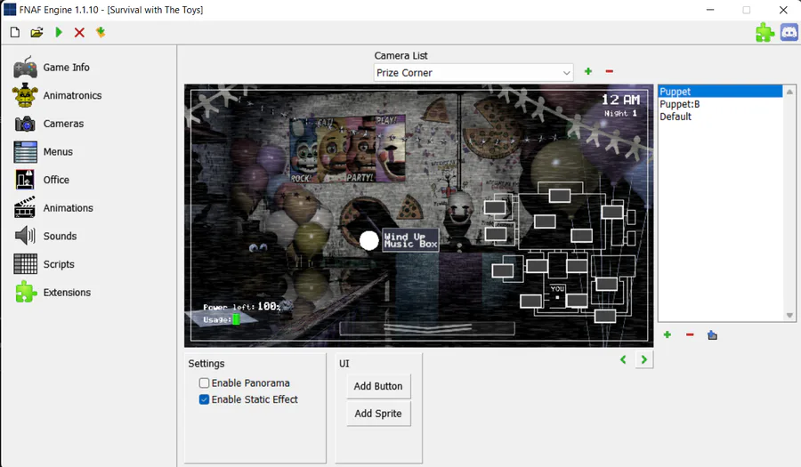The image size is (801, 467).
Task: Minimize the FNAF Engine window
Action: click(710, 10)
